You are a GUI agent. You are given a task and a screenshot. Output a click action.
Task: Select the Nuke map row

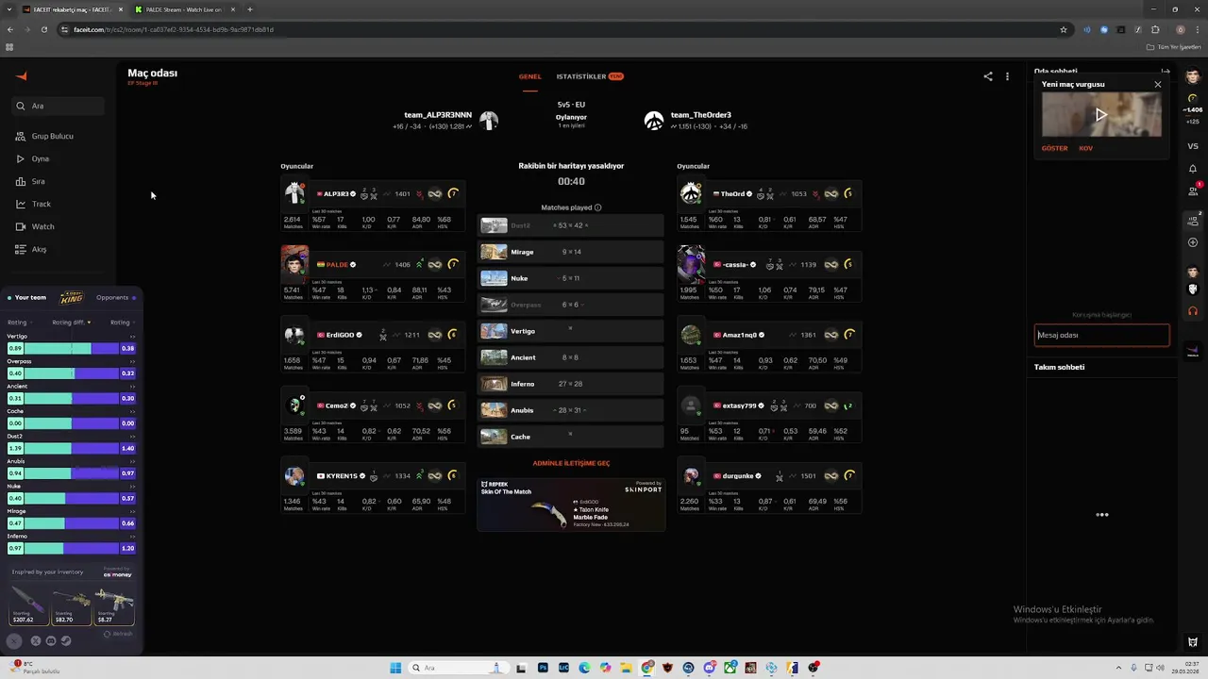(571, 278)
